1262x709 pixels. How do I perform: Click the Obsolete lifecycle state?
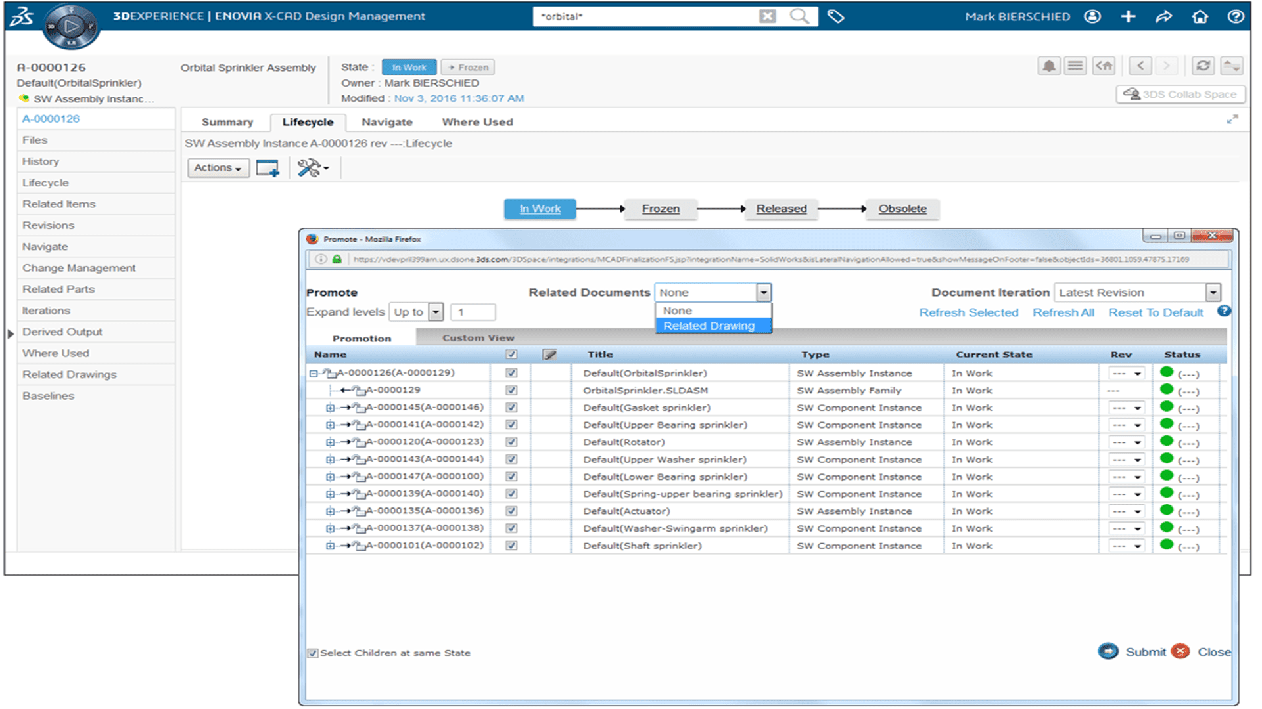[x=902, y=209]
